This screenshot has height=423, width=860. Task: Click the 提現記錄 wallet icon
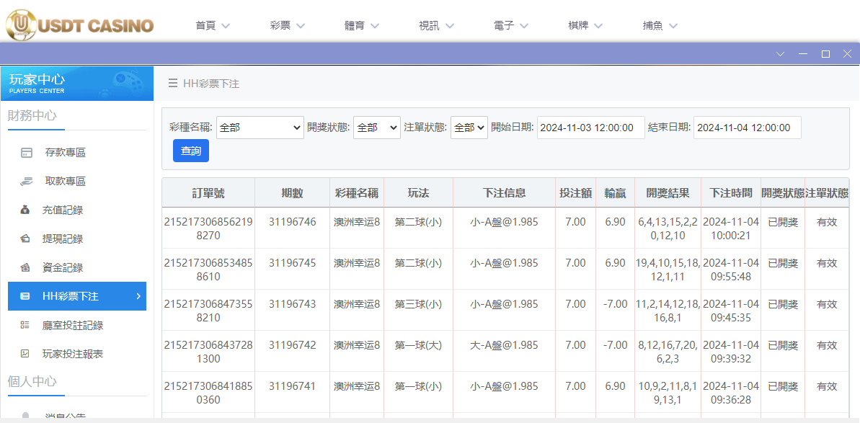point(24,239)
